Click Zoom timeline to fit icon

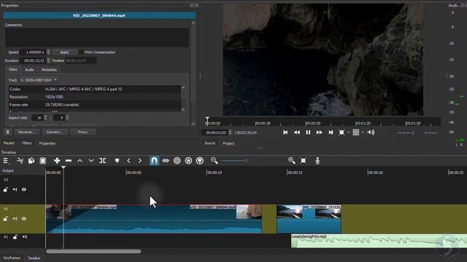coord(304,161)
